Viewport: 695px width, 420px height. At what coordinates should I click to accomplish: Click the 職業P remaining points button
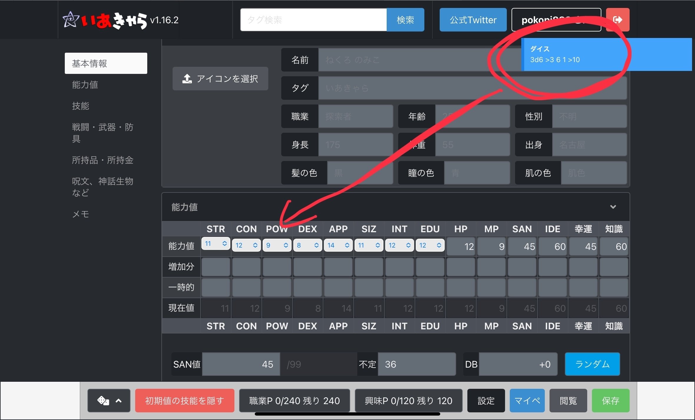coord(294,401)
